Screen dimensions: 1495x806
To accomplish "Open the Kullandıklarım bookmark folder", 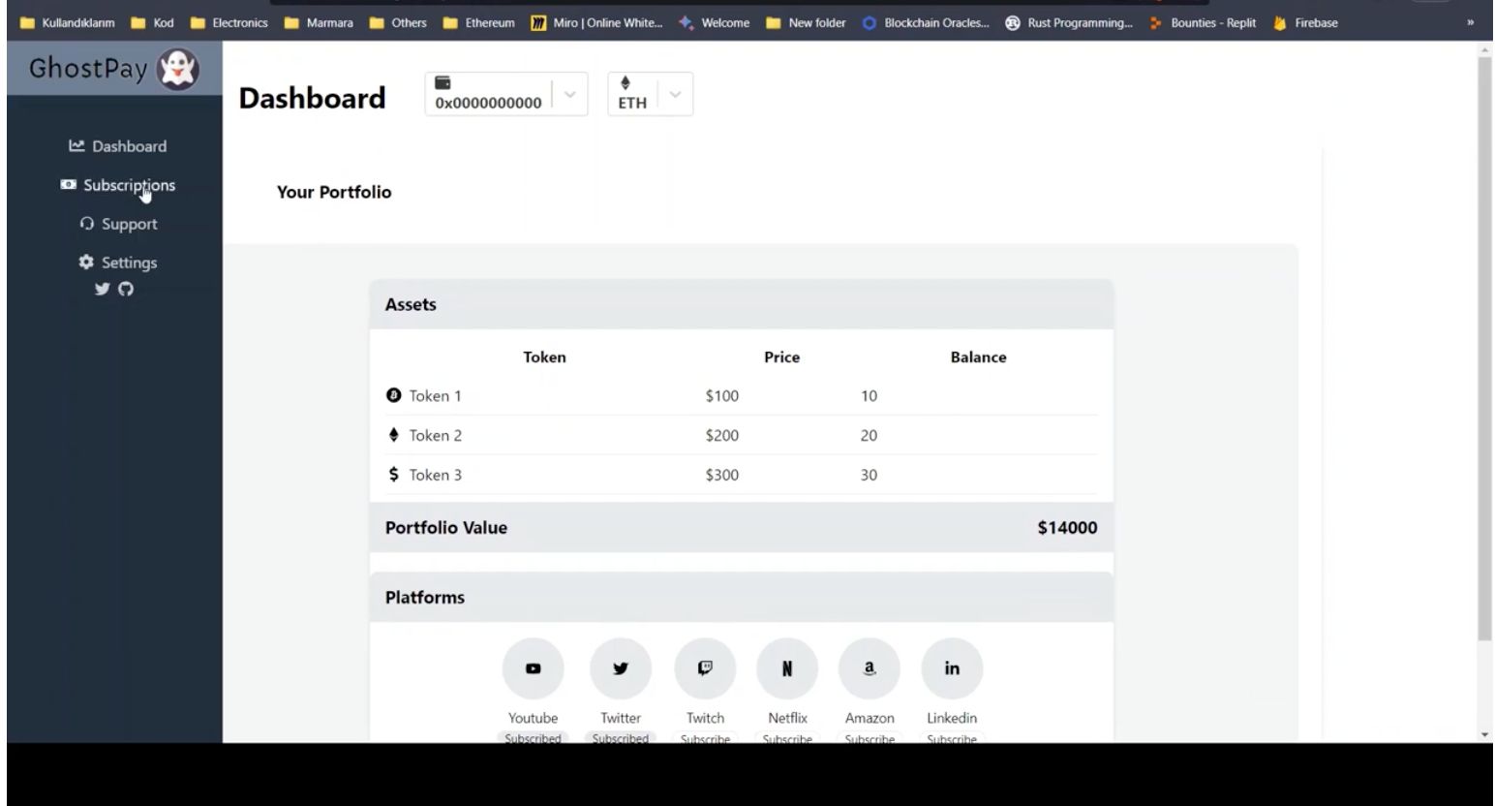I will click(x=67, y=23).
